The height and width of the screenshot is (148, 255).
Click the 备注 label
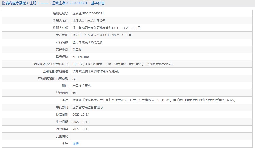click(x=65, y=100)
